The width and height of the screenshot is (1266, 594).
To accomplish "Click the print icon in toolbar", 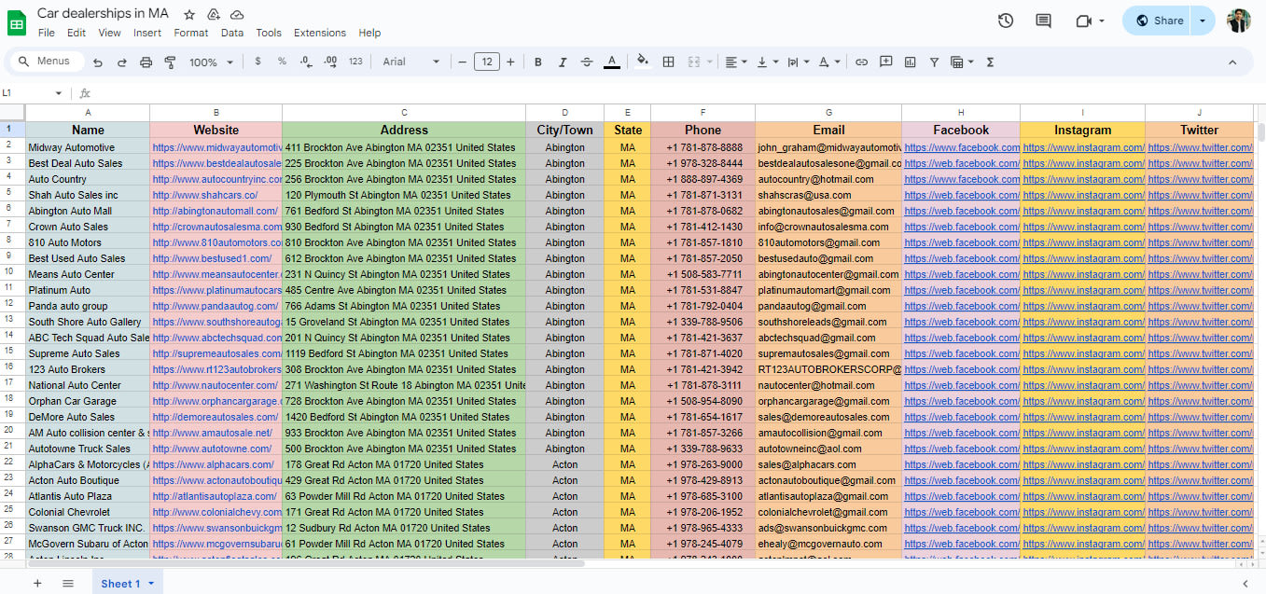I will pos(146,62).
